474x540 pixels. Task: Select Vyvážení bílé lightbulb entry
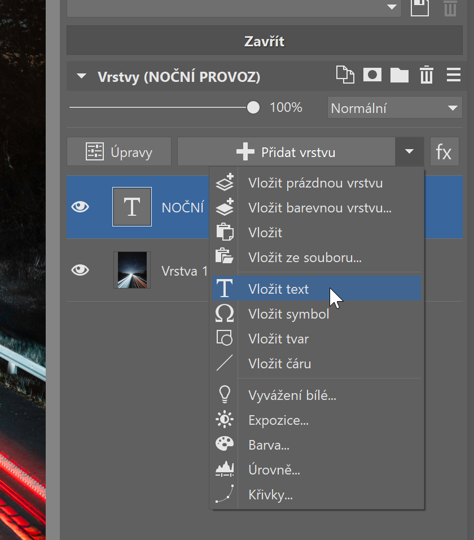(292, 395)
